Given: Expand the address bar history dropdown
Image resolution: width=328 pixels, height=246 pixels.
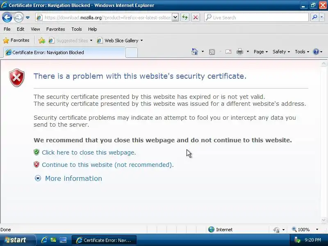Looking at the screenshot, I should point(175,18).
